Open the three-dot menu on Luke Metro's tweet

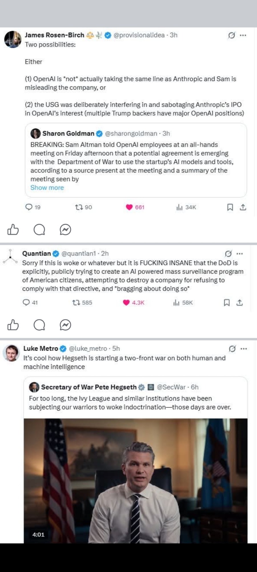click(x=244, y=349)
